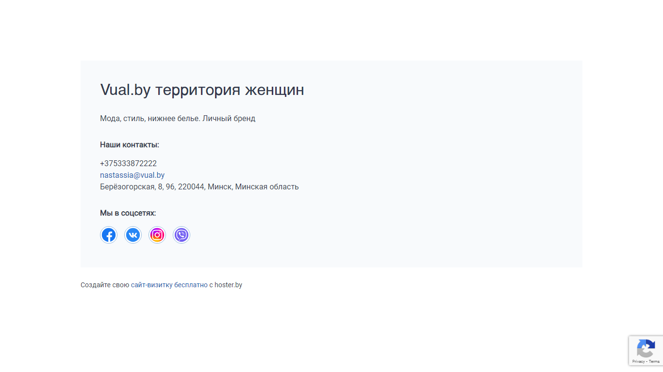
Task: Open the Viber social icon
Action: coord(182,235)
